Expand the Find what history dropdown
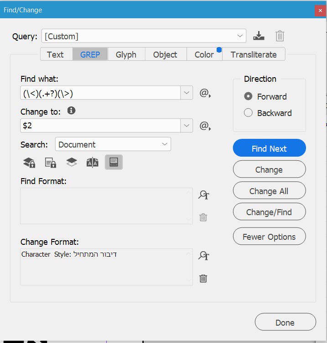The image size is (327, 343). coord(187,93)
